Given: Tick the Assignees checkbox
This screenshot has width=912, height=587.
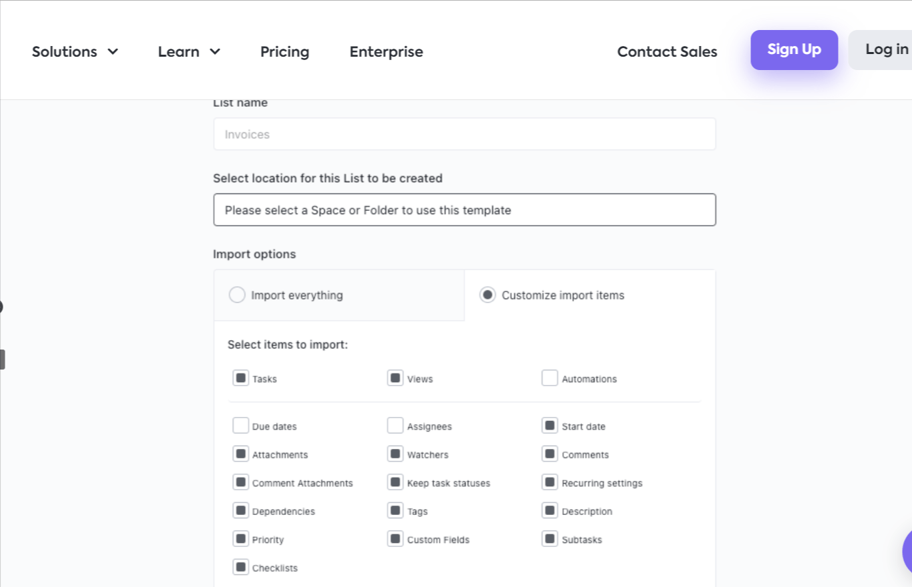Looking at the screenshot, I should tap(395, 426).
